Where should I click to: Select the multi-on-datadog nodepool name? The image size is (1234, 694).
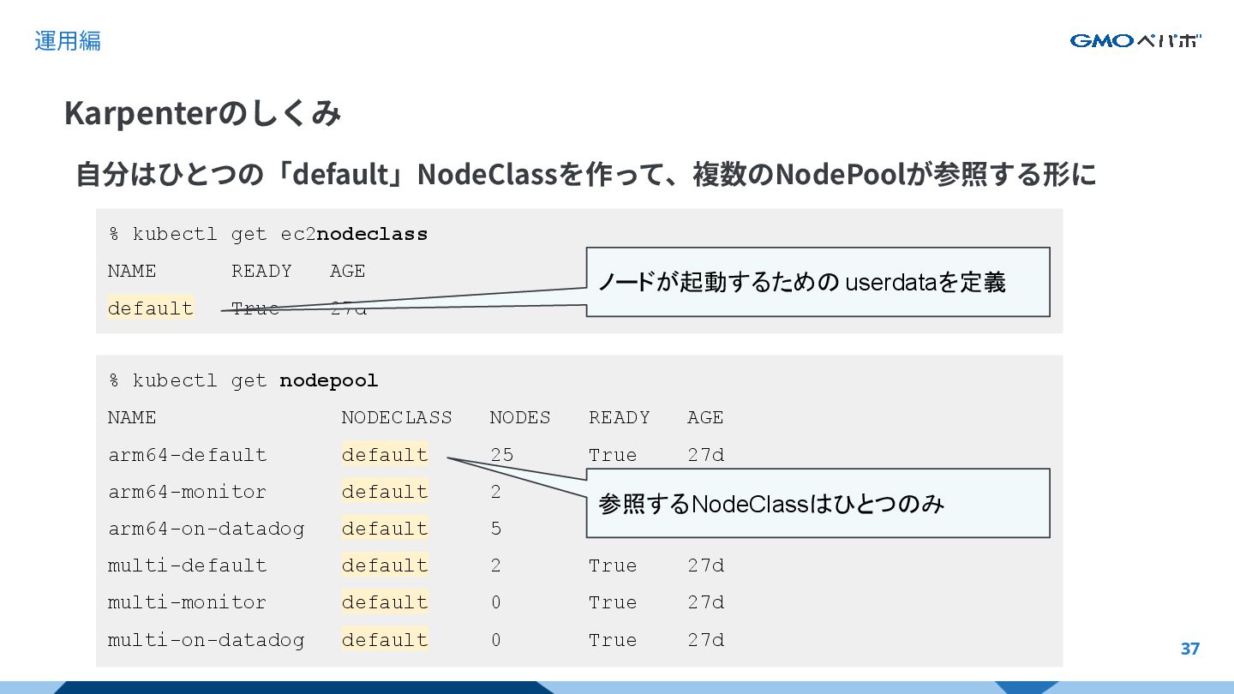pyautogui.click(x=206, y=640)
